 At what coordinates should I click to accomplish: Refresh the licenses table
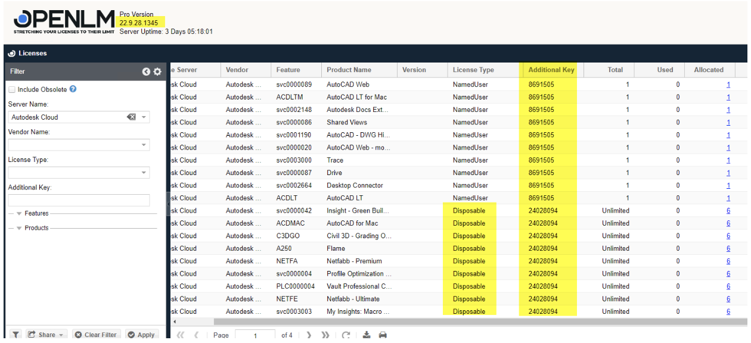346,335
